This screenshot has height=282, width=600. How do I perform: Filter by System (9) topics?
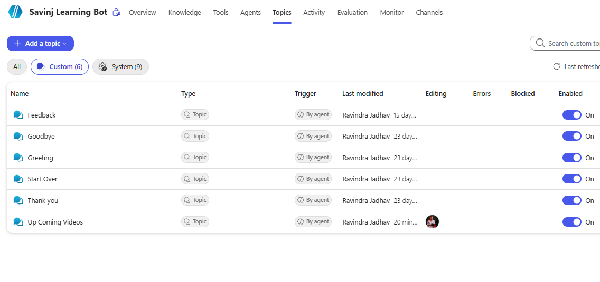pyautogui.click(x=120, y=67)
